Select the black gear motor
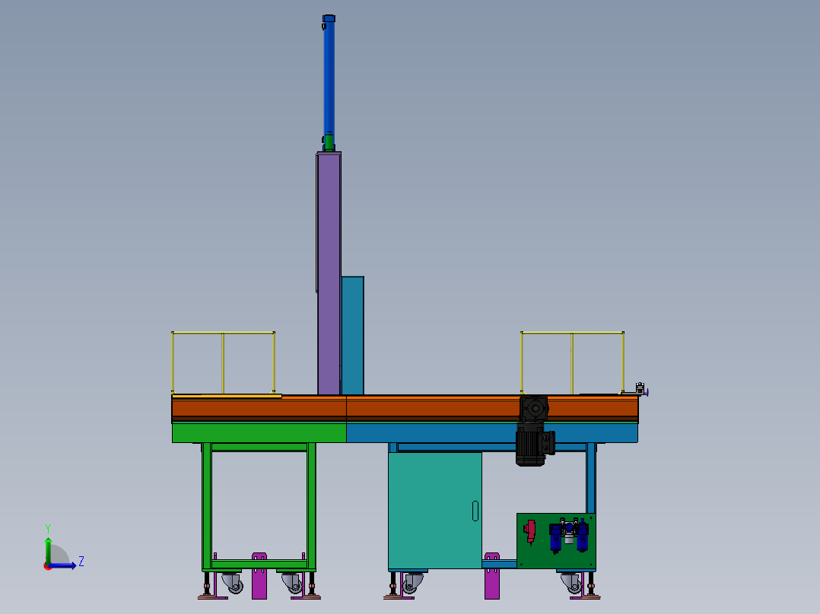820x614 pixels. pos(534,432)
